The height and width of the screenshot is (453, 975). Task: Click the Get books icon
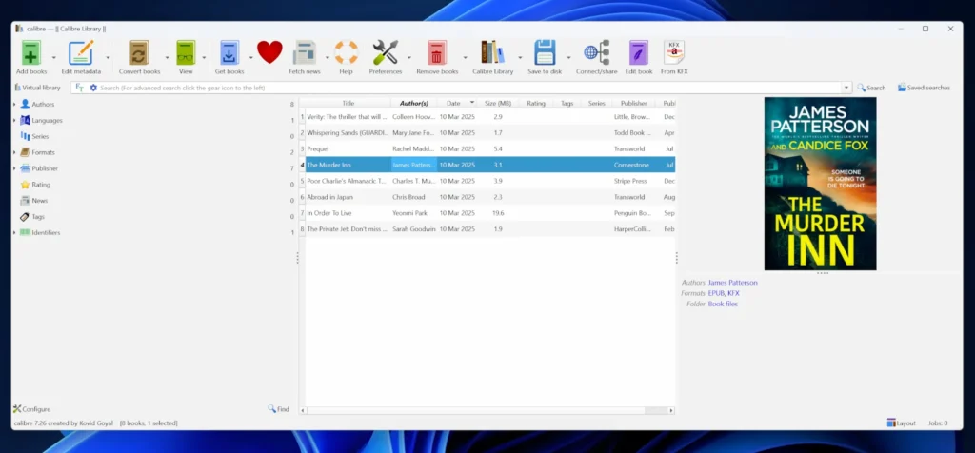229,53
